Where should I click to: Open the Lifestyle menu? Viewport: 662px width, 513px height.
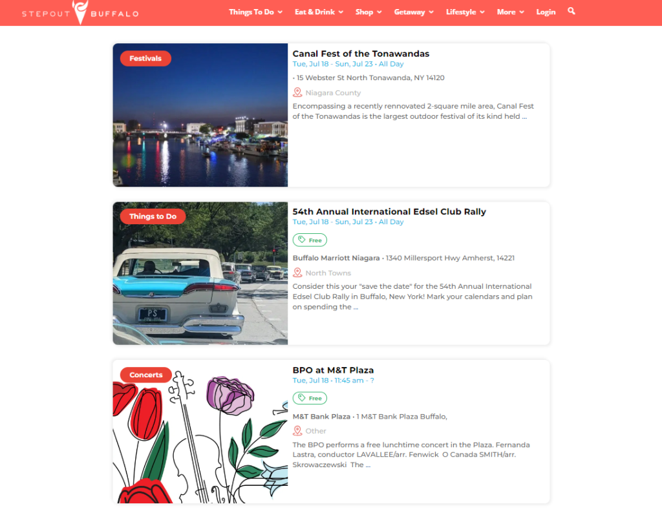(465, 12)
